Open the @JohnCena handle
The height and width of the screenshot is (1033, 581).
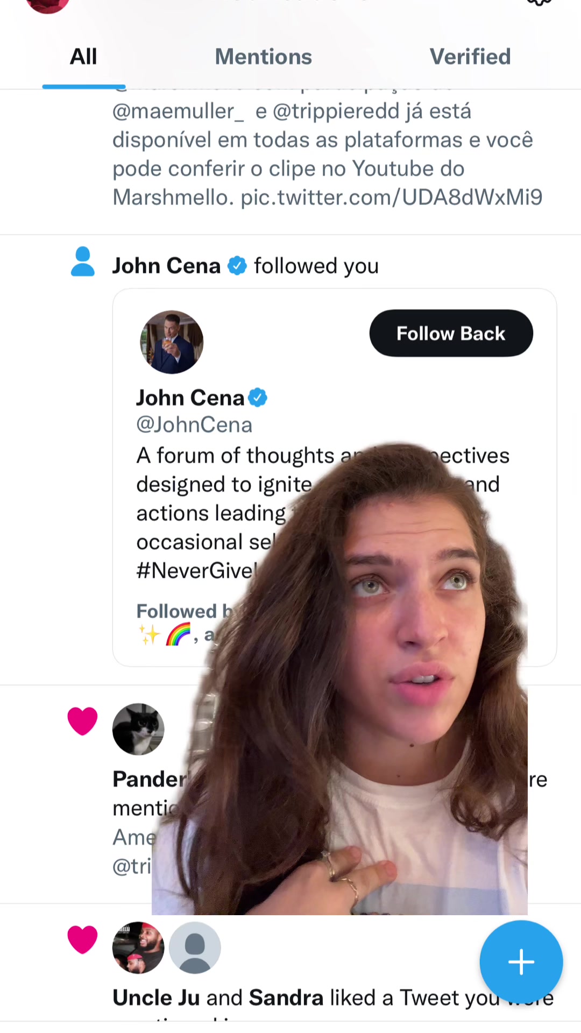[194, 425]
